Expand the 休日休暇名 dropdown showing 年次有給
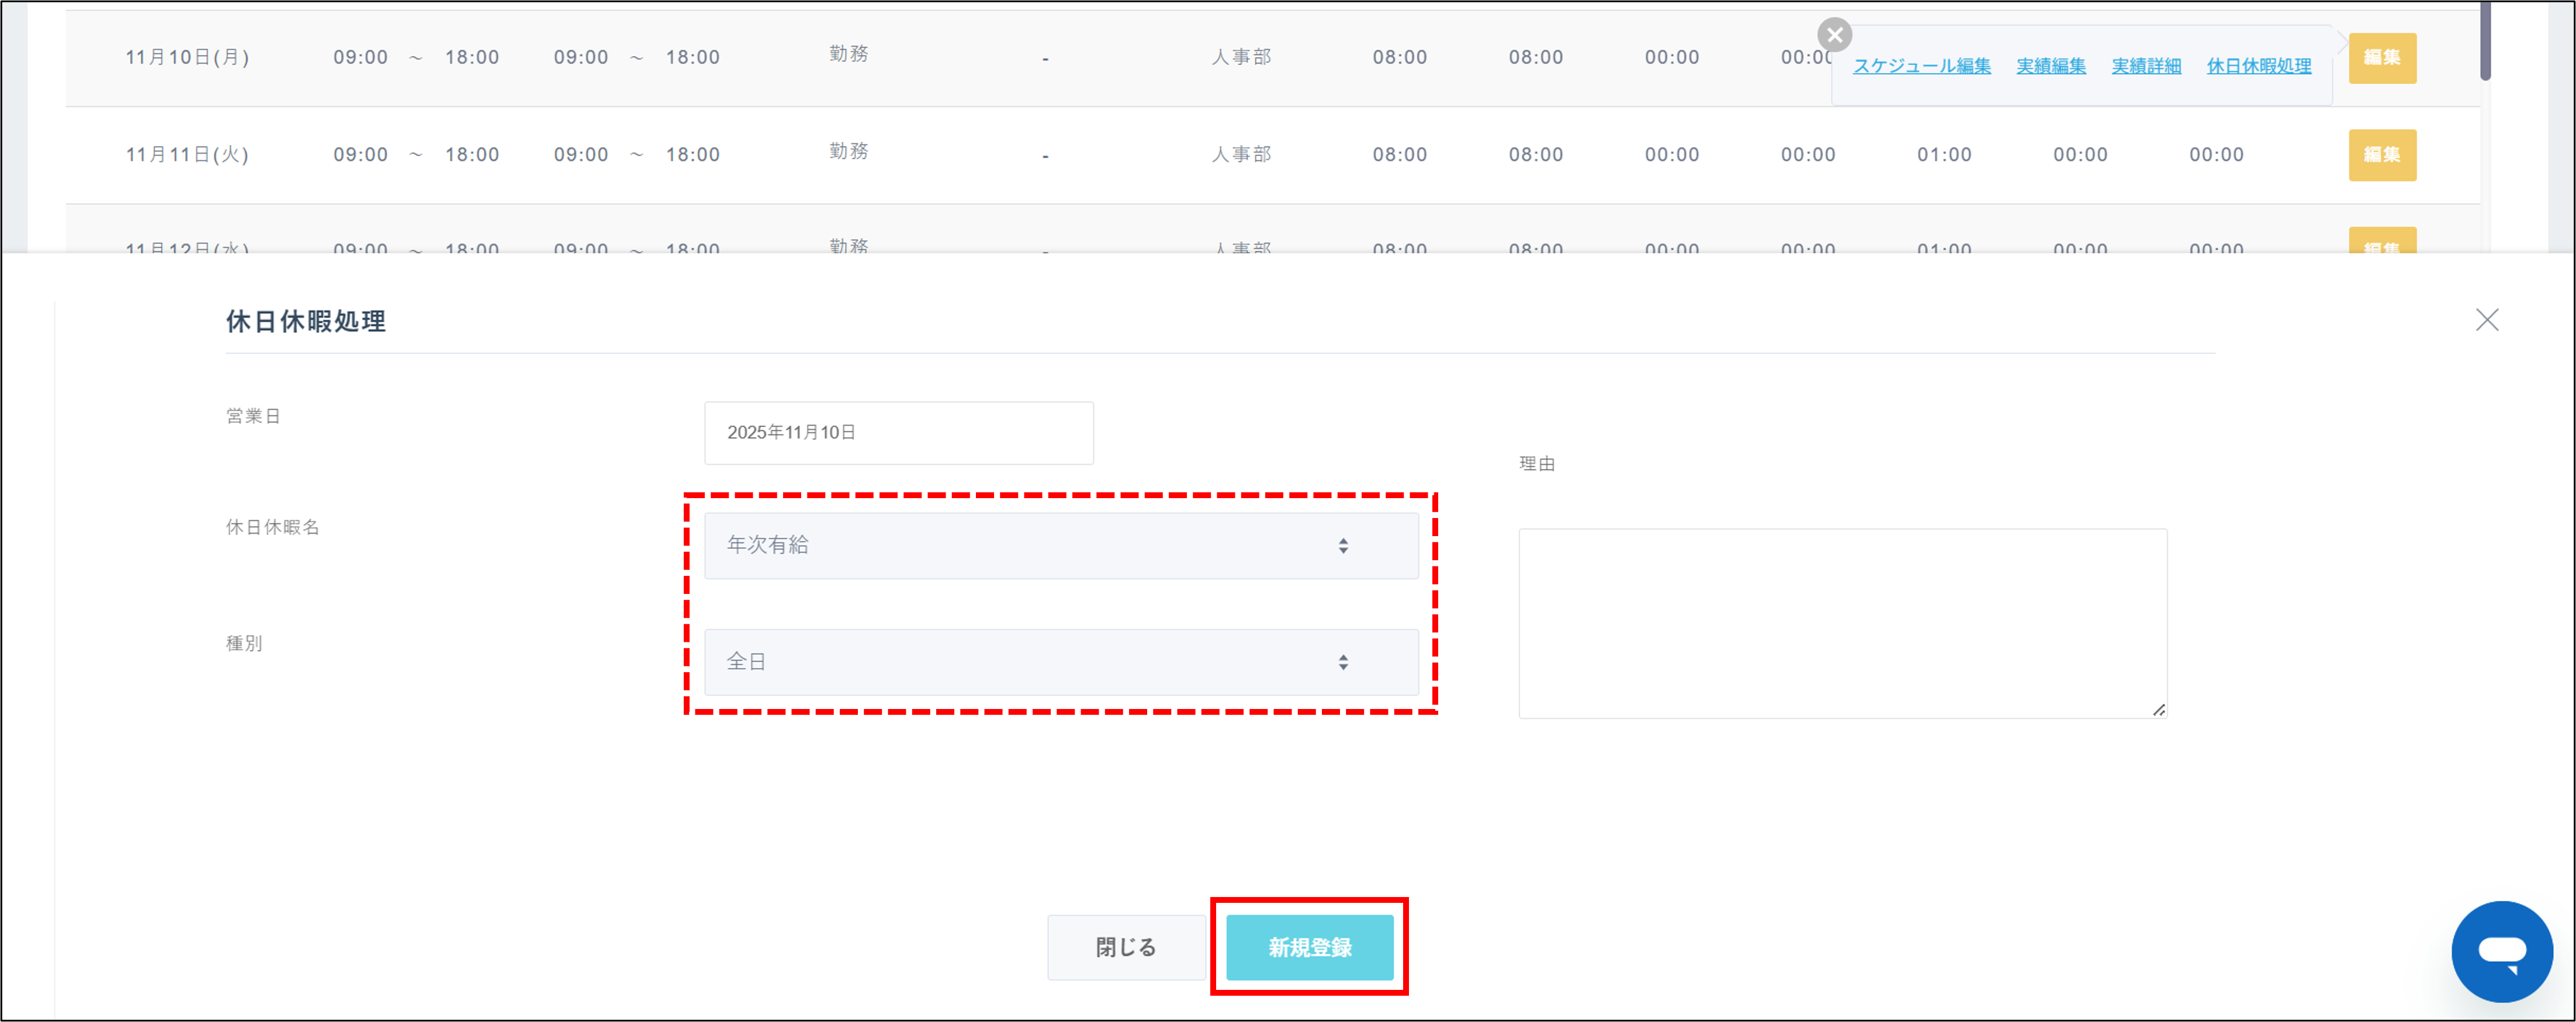 pos(1060,545)
